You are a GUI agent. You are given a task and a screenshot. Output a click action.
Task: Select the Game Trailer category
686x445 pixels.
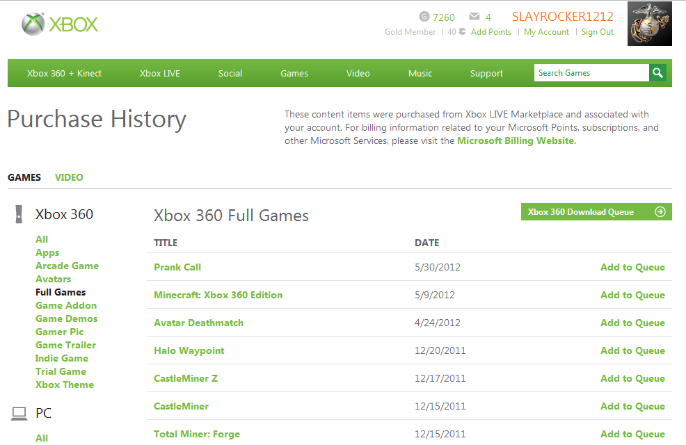[65, 345]
